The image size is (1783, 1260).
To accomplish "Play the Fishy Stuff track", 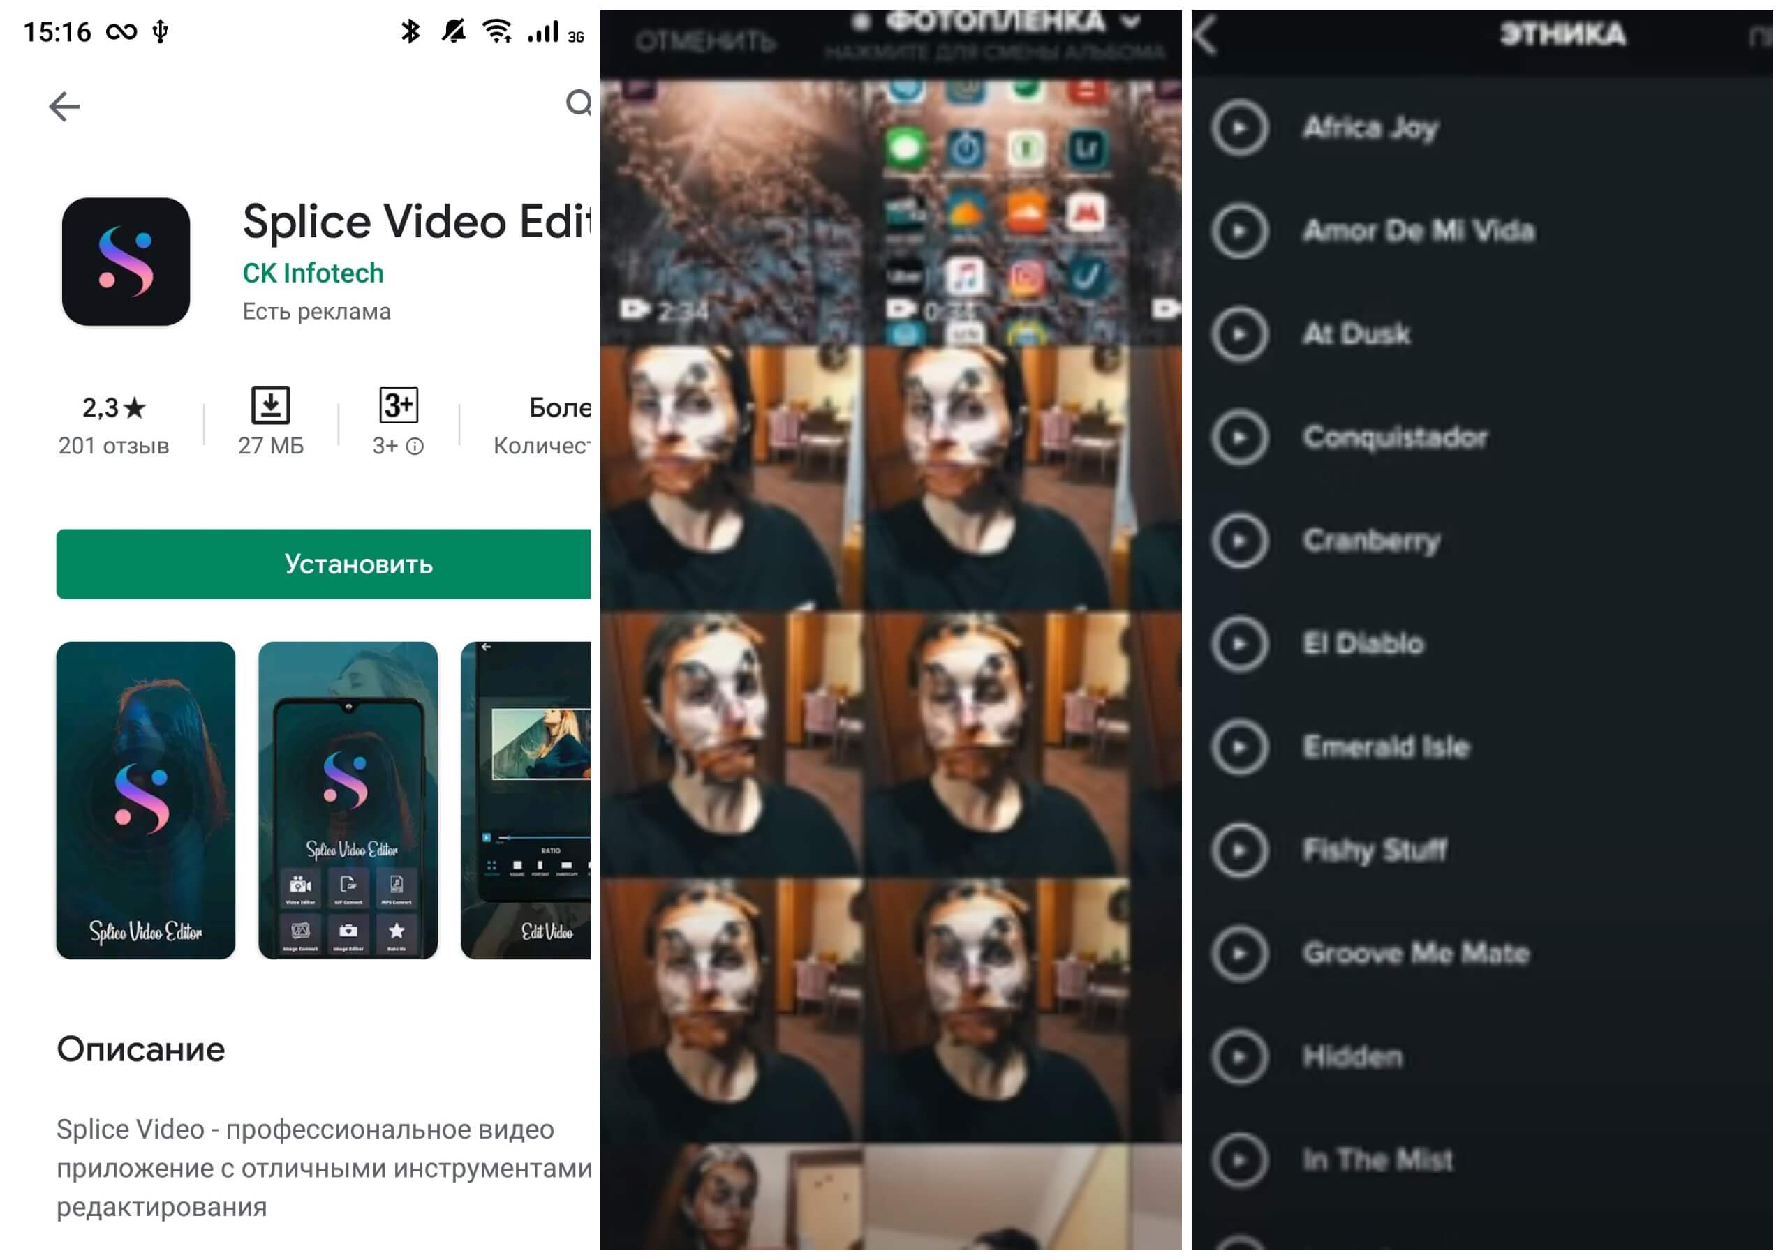I will coord(1240,850).
